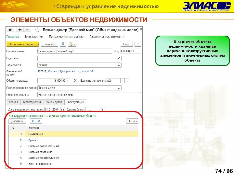Click into the Описание объекта field
Screen dimensions: 234x175
pyautogui.click(x=89, y=95)
